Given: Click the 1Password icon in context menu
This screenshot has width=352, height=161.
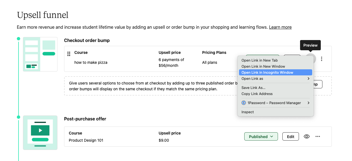Looking at the screenshot, I should click(244, 103).
